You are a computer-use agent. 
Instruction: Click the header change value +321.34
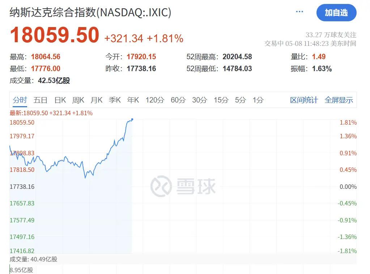coord(124,38)
